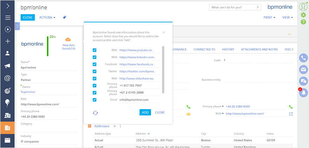Add an address with the plus icon
The width and height of the screenshot is (309, 148).
pyautogui.click(x=115, y=126)
